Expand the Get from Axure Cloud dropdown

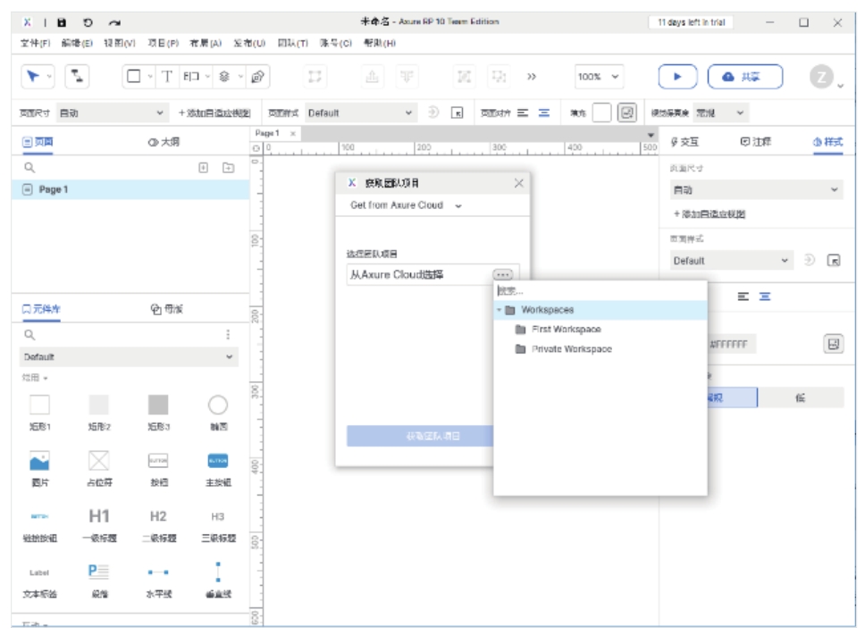pos(406,205)
